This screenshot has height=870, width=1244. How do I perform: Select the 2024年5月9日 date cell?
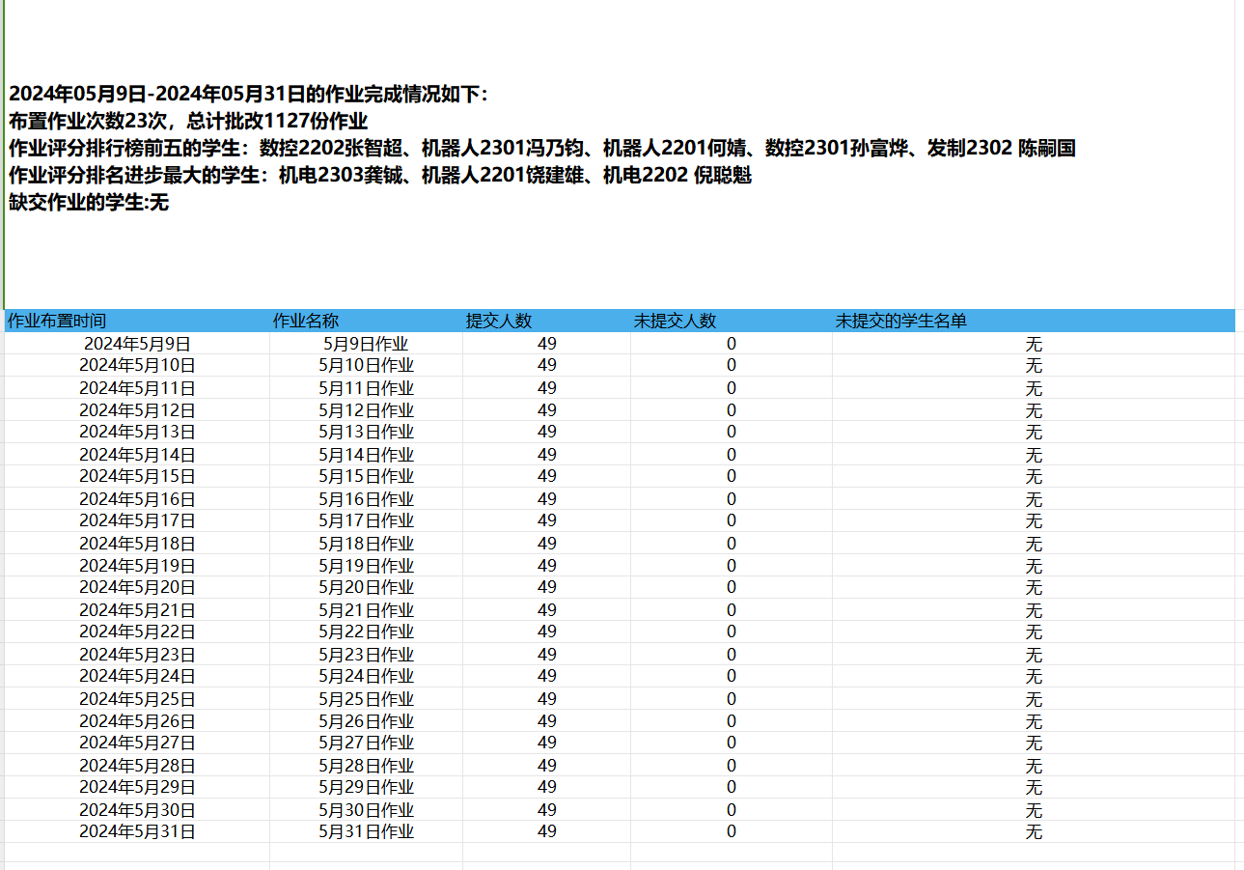click(x=137, y=344)
